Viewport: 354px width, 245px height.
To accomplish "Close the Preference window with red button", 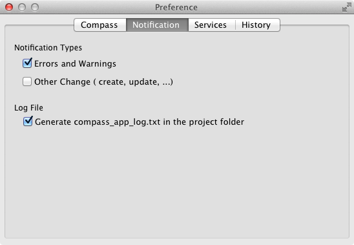I will pyautogui.click(x=9, y=7).
